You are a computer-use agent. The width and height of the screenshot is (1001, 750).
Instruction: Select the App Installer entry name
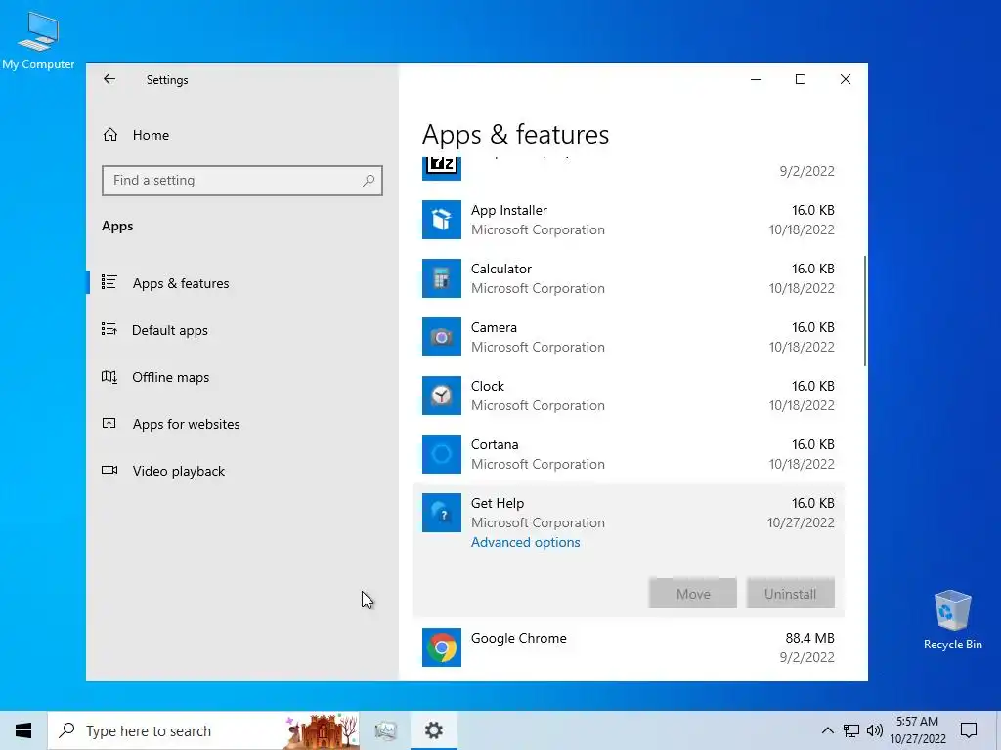pyautogui.click(x=508, y=210)
